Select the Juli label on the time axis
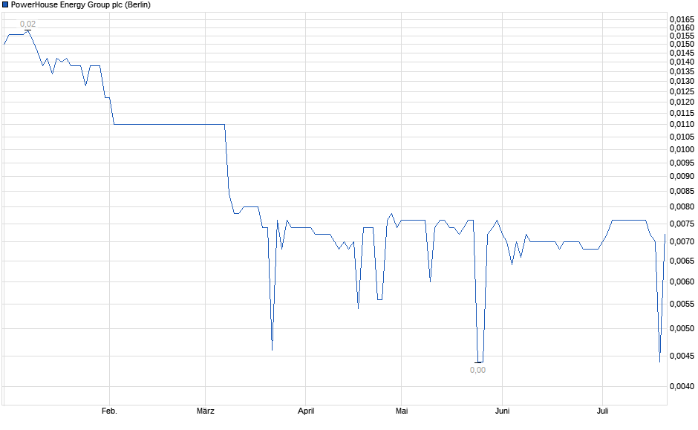 pyautogui.click(x=602, y=411)
